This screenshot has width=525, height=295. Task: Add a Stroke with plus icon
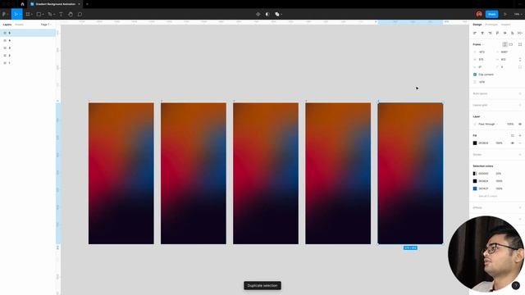point(520,155)
